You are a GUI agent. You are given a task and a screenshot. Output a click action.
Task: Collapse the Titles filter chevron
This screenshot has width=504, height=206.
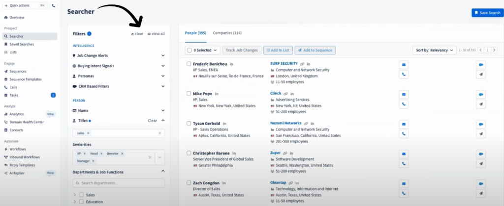point(163,121)
